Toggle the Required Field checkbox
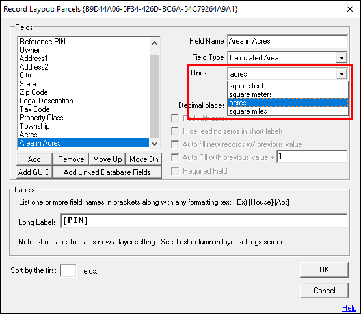 (x=175, y=171)
